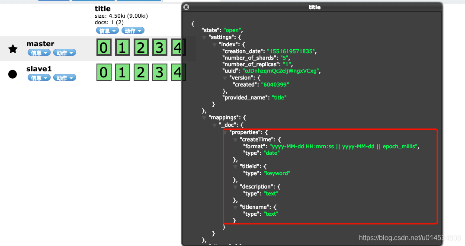Click the description type value "text"
This screenshot has height=246, width=465.
coord(271,194)
